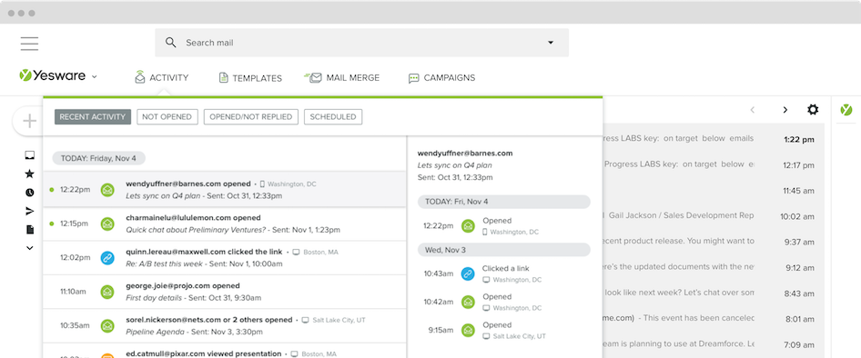Viewport: 861px width, 358px height.
Task: Select the Not Opened filter
Action: [x=167, y=117]
